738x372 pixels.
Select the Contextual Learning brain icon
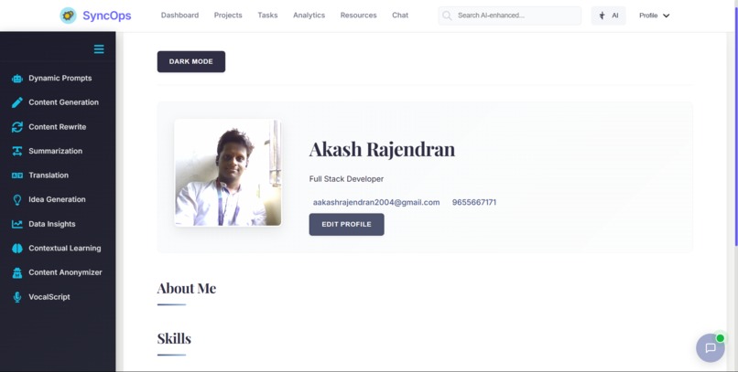17,249
